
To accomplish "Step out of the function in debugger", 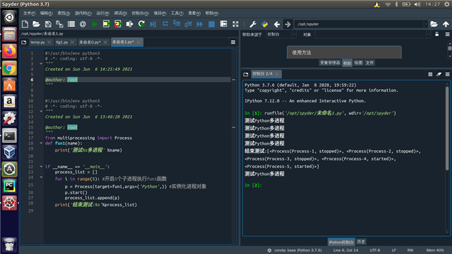I will click(x=188, y=24).
